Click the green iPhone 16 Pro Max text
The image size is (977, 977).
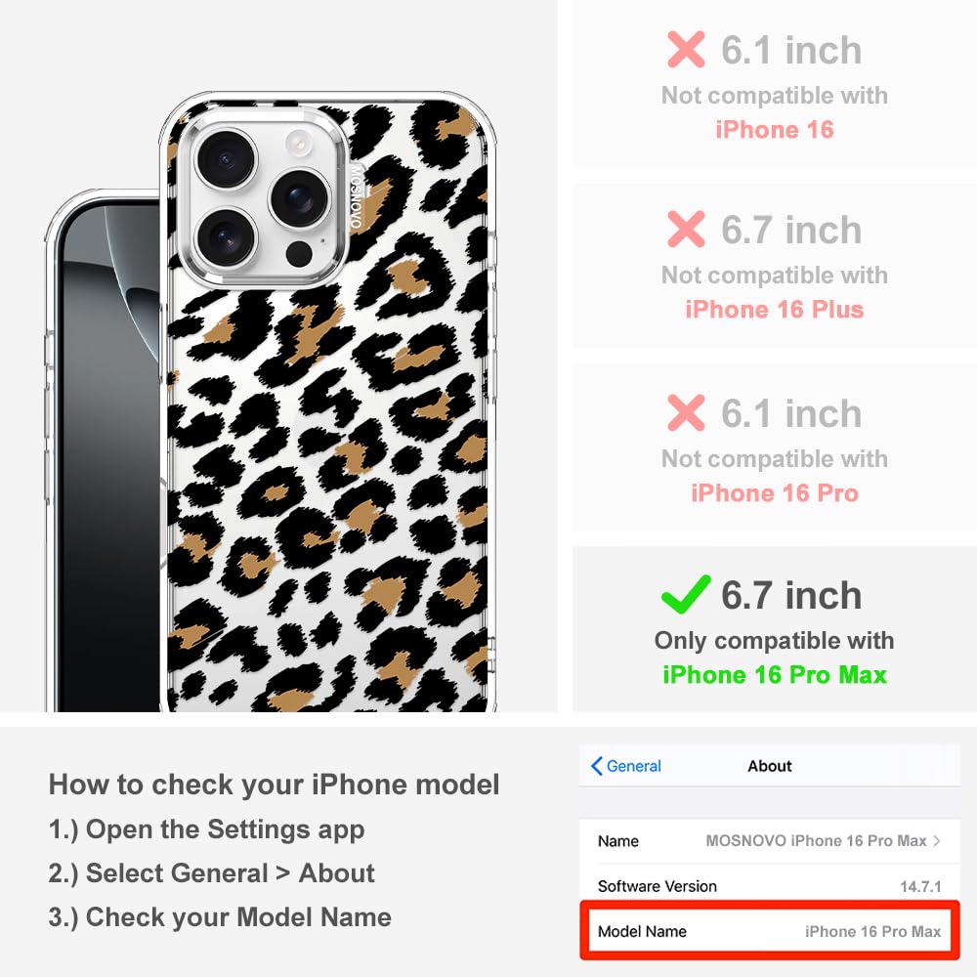click(x=775, y=675)
